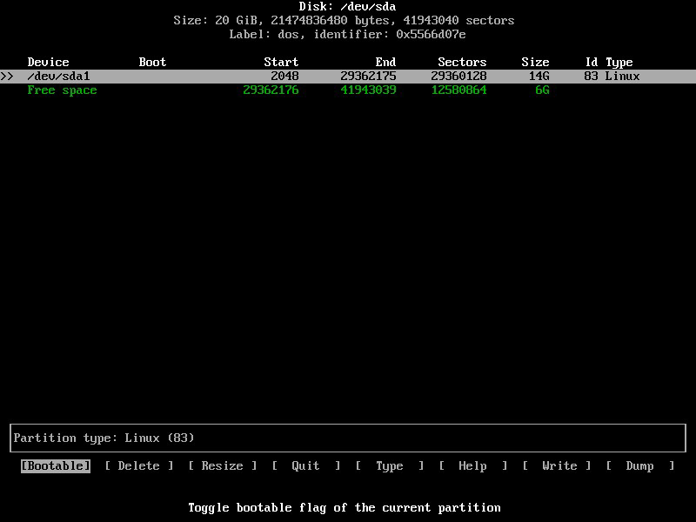Click the Id Type column header
Screen dimensions: 696x522
[609, 63]
